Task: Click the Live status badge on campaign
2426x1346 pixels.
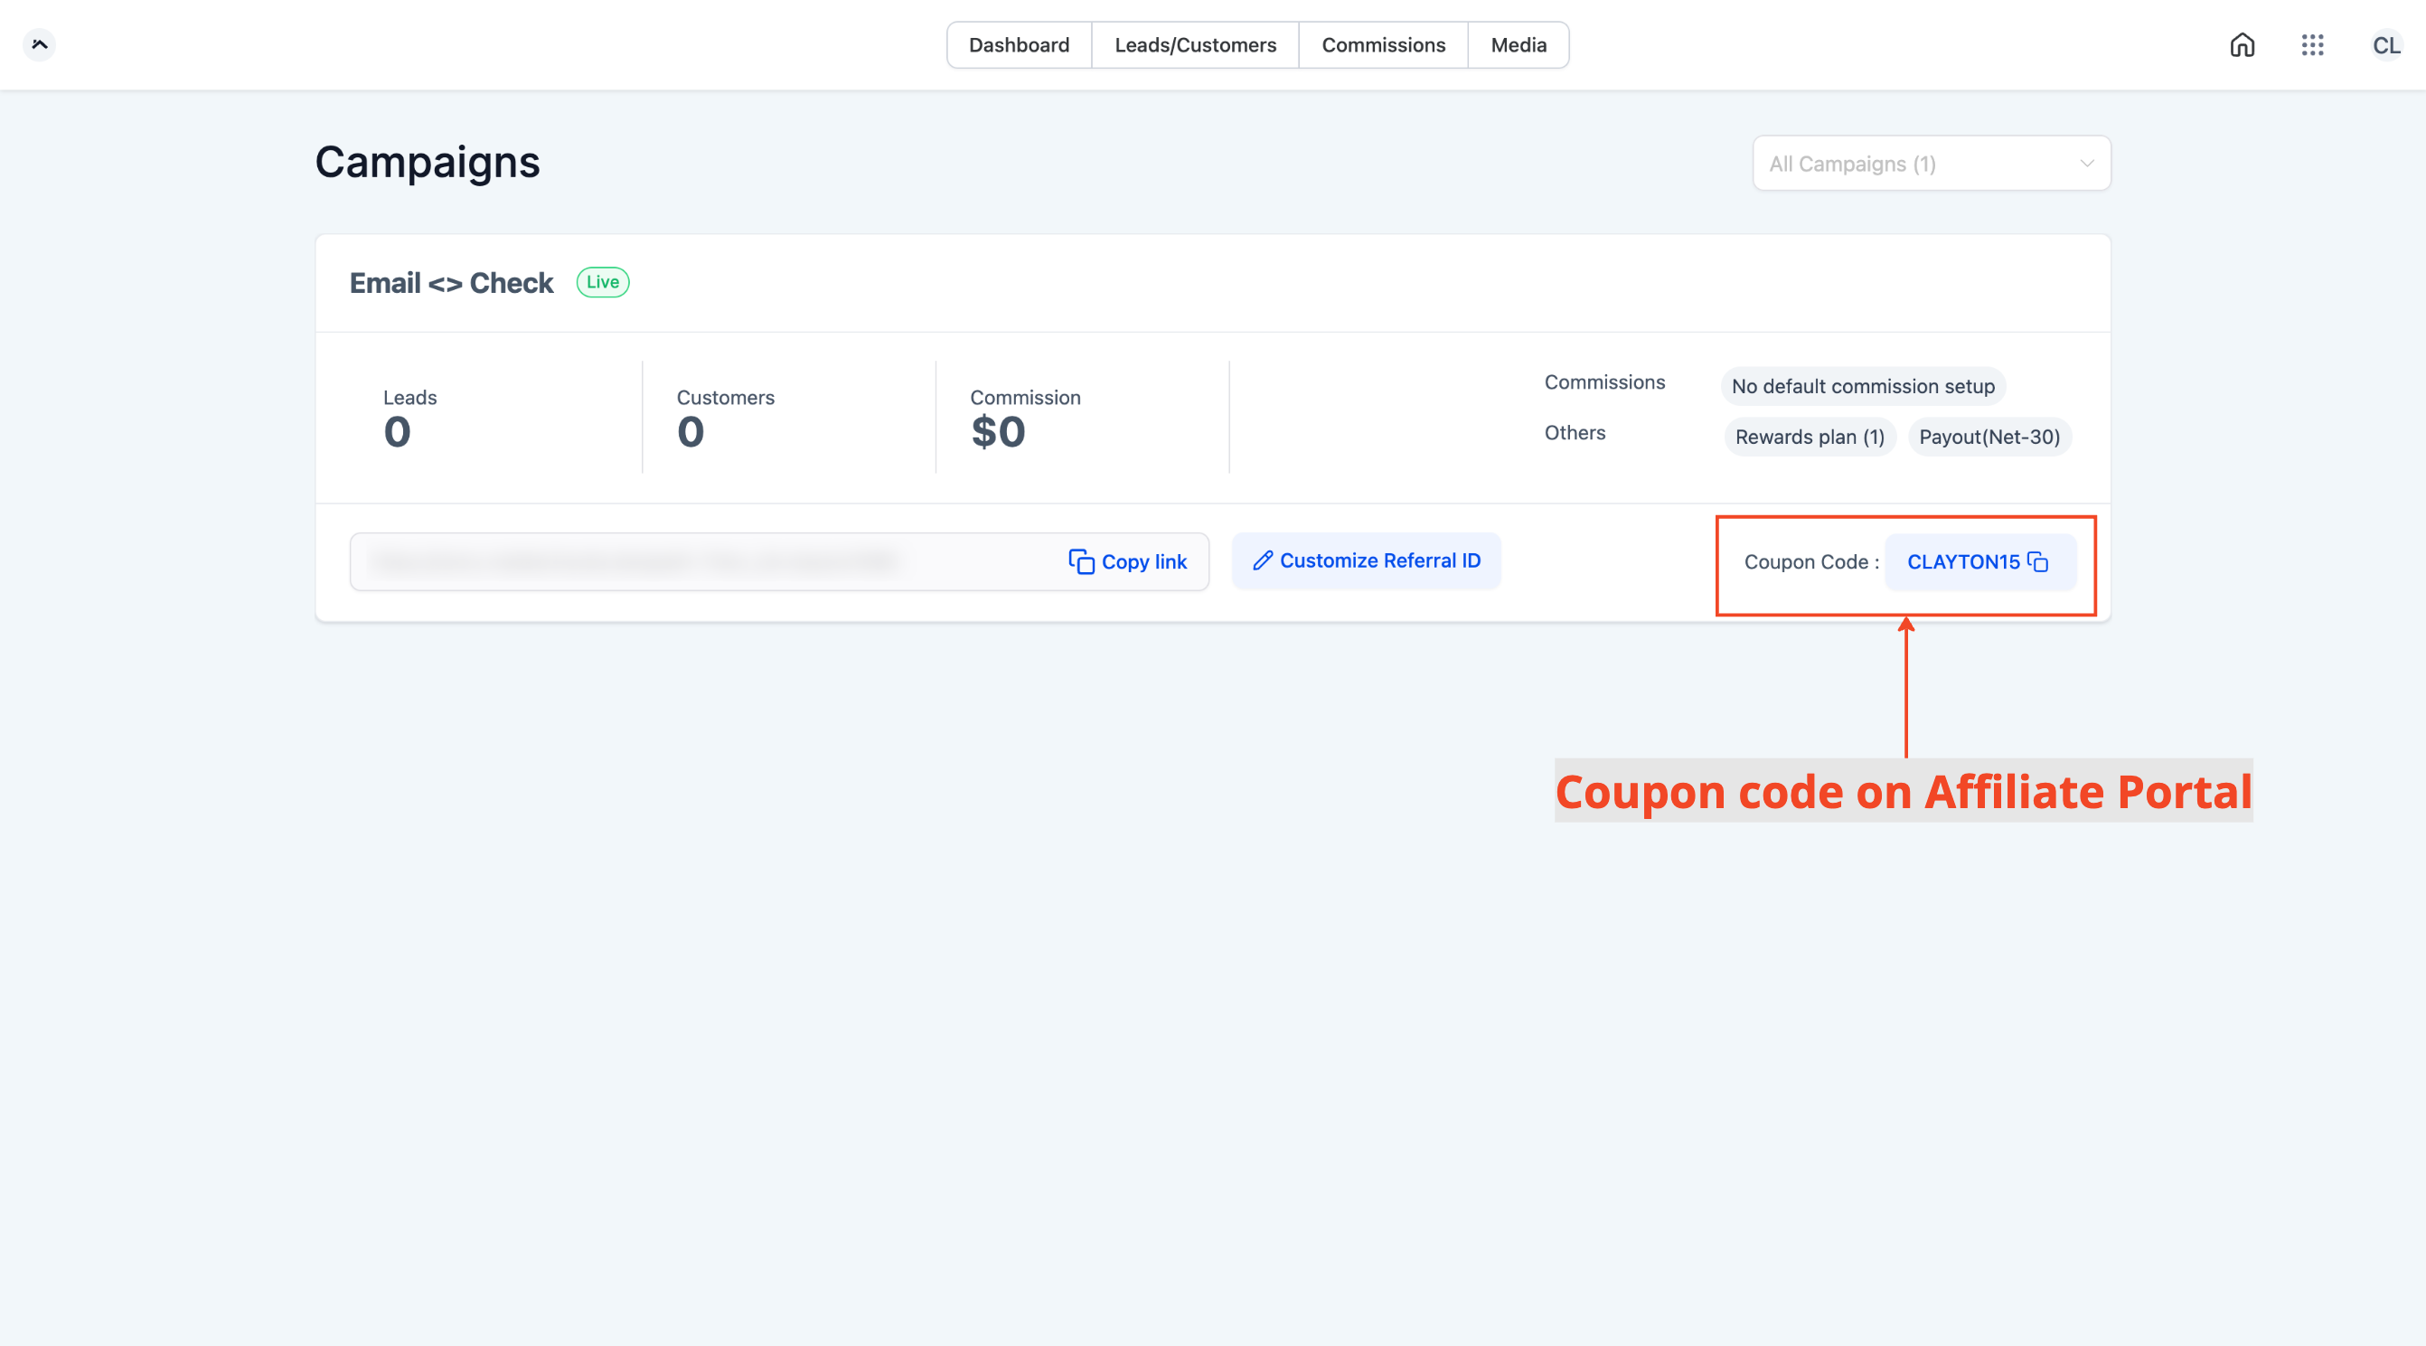Action: click(x=602, y=282)
